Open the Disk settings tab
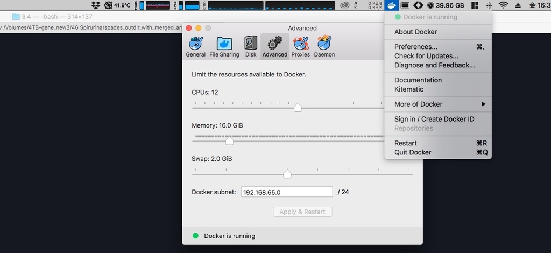This screenshot has width=551, height=253. click(x=251, y=47)
